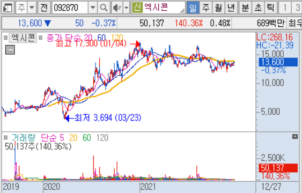
Task: Click the volume 20 average legend
Action: coord(73,138)
